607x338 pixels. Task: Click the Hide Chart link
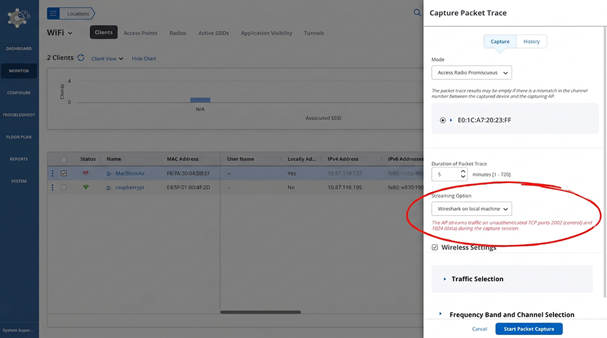(x=144, y=59)
